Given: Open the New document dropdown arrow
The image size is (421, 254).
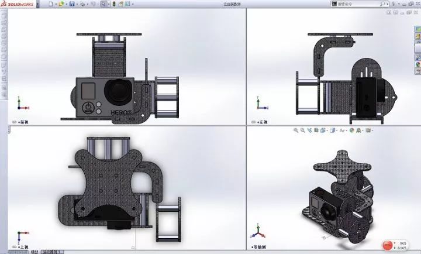Looking at the screenshot, I should point(56,4).
